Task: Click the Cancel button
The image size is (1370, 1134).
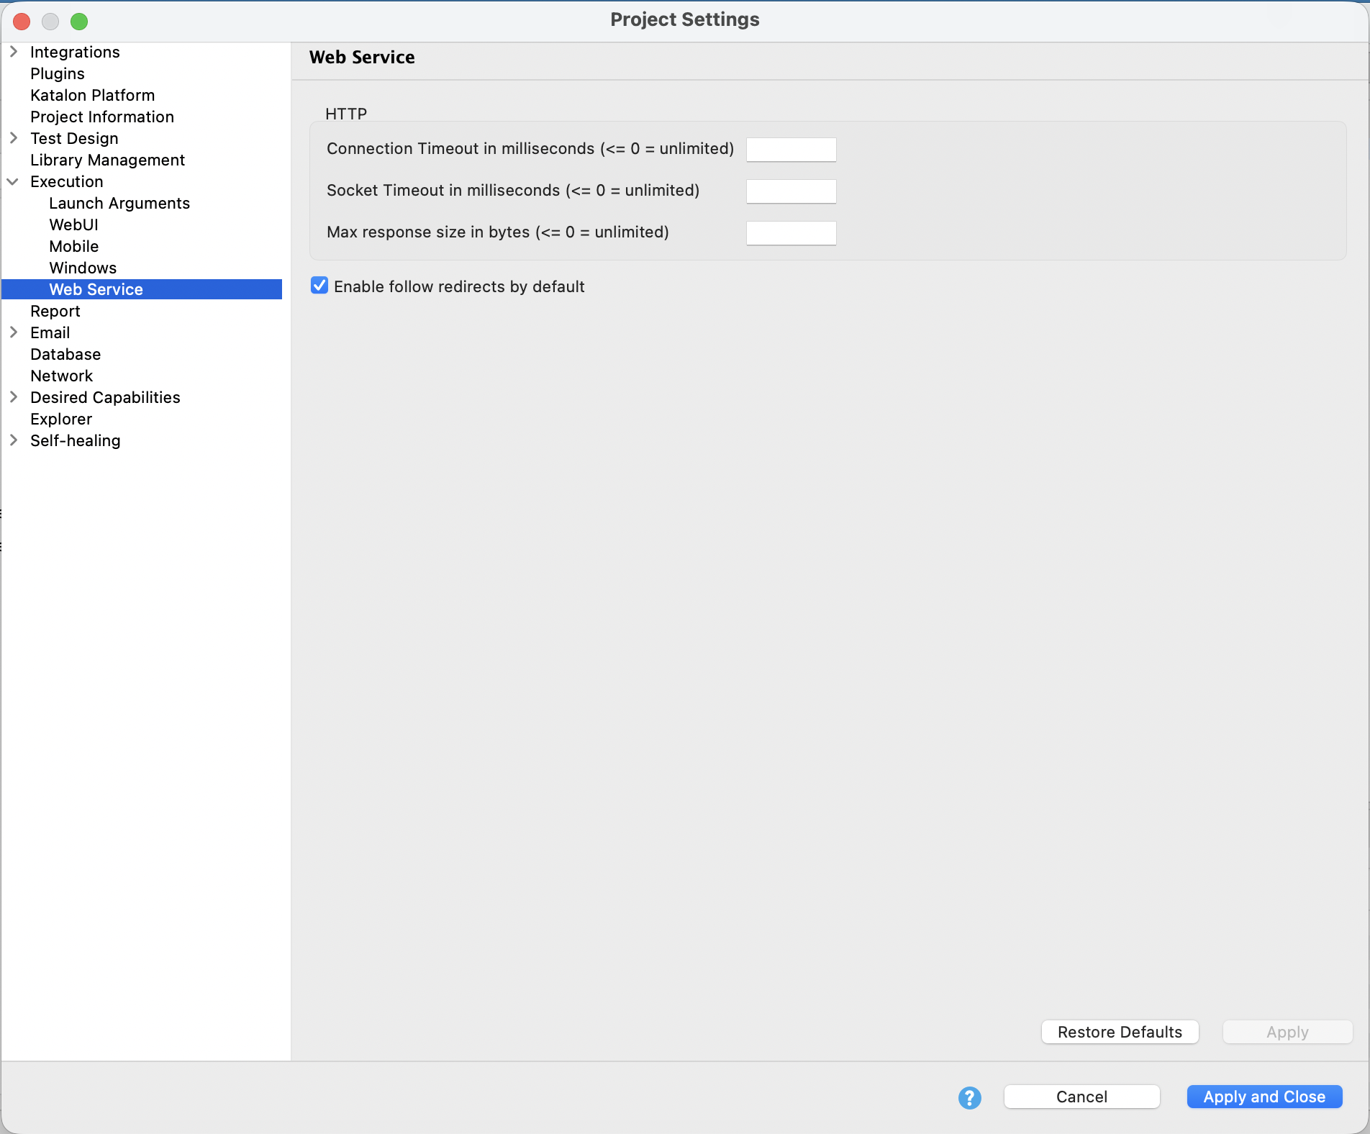Action: point(1081,1097)
